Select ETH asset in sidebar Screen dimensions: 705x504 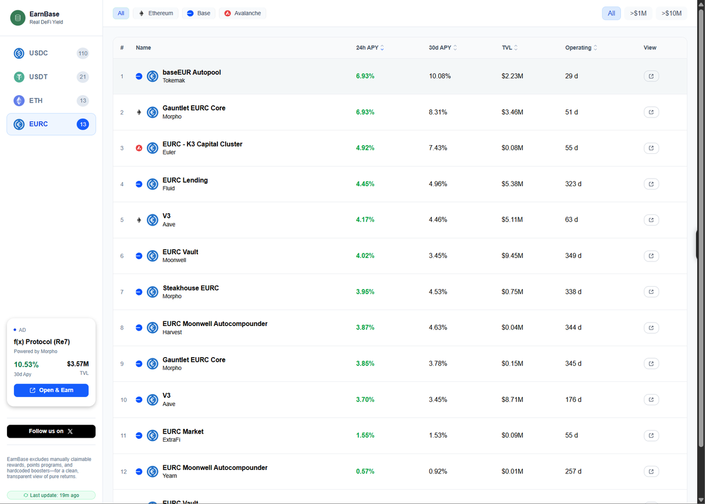click(x=51, y=100)
